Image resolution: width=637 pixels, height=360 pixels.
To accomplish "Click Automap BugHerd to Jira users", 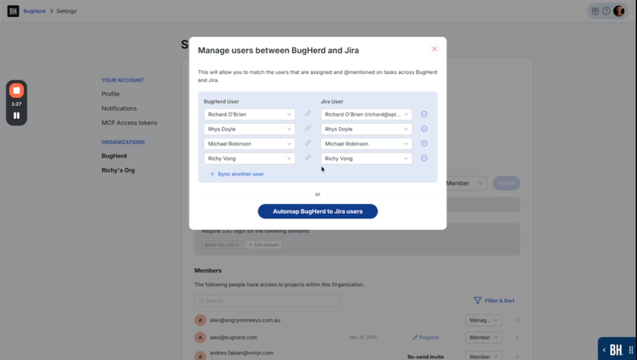I will [318, 211].
